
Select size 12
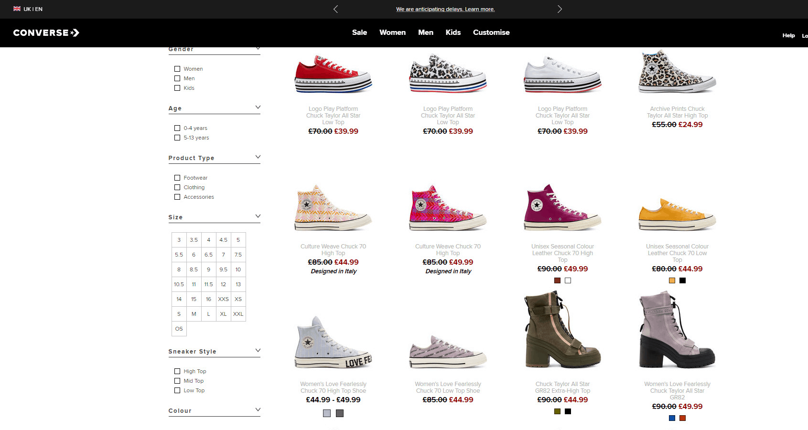click(x=223, y=284)
